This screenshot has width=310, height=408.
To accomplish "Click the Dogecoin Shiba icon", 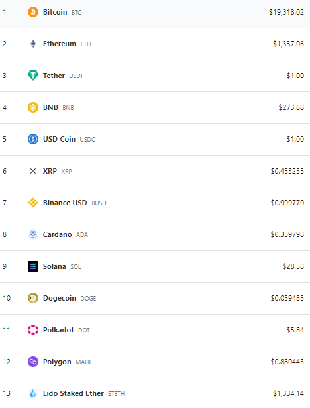I will [x=33, y=298].
